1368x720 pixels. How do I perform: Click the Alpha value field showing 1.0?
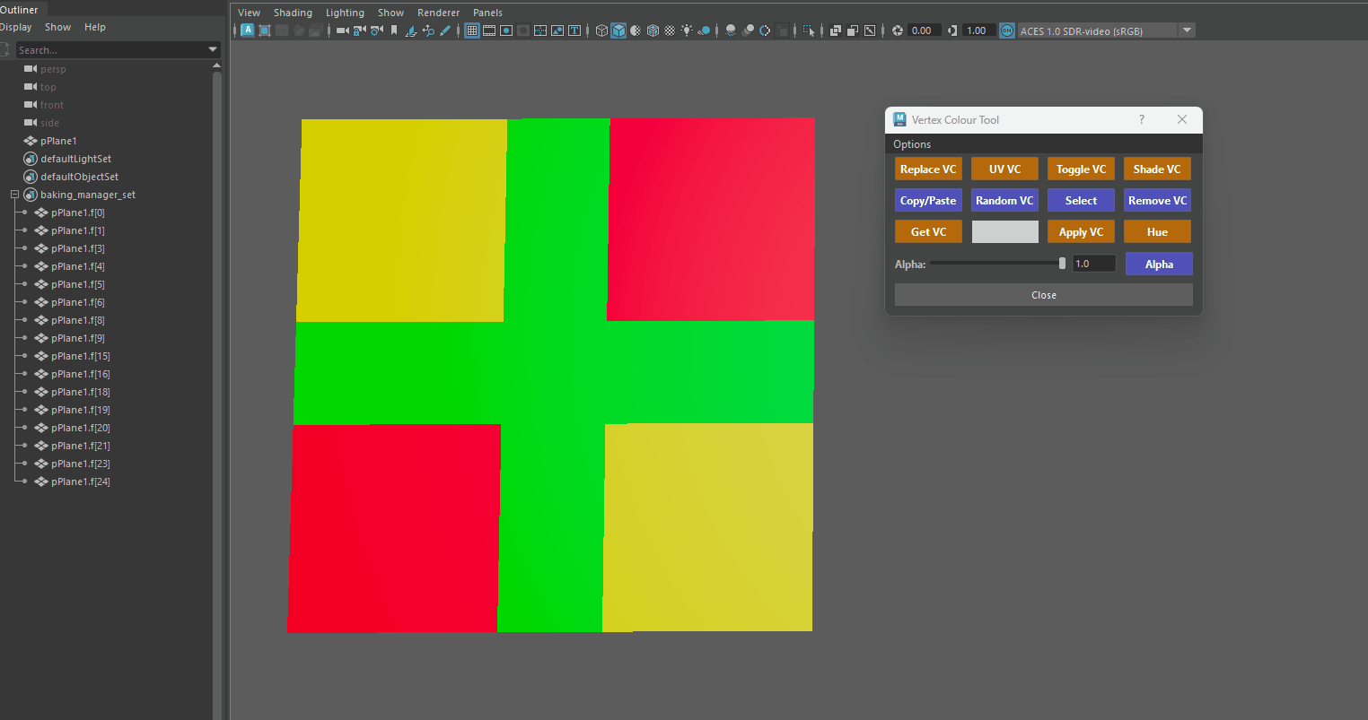coord(1094,264)
